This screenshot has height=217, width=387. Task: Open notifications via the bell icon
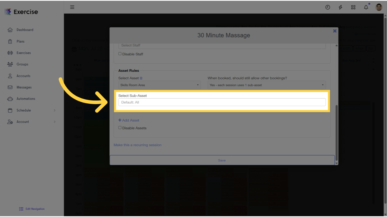[x=366, y=7]
